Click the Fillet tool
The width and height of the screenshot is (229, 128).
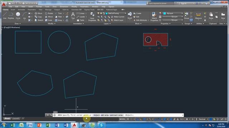pyautogui.click(x=58, y=17)
